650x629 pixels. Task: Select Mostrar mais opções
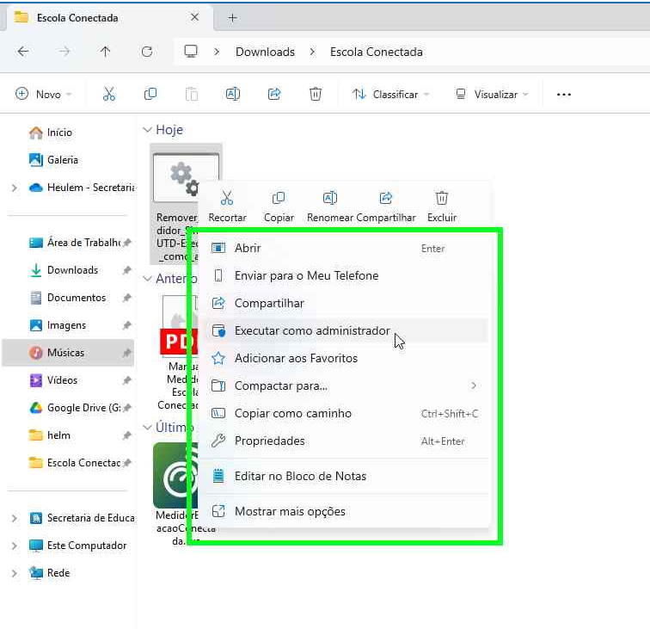click(290, 512)
